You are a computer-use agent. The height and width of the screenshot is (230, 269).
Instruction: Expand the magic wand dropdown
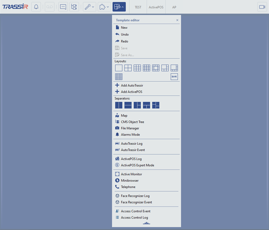[x=90, y=7]
